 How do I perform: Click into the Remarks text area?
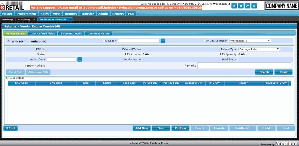point(244,65)
